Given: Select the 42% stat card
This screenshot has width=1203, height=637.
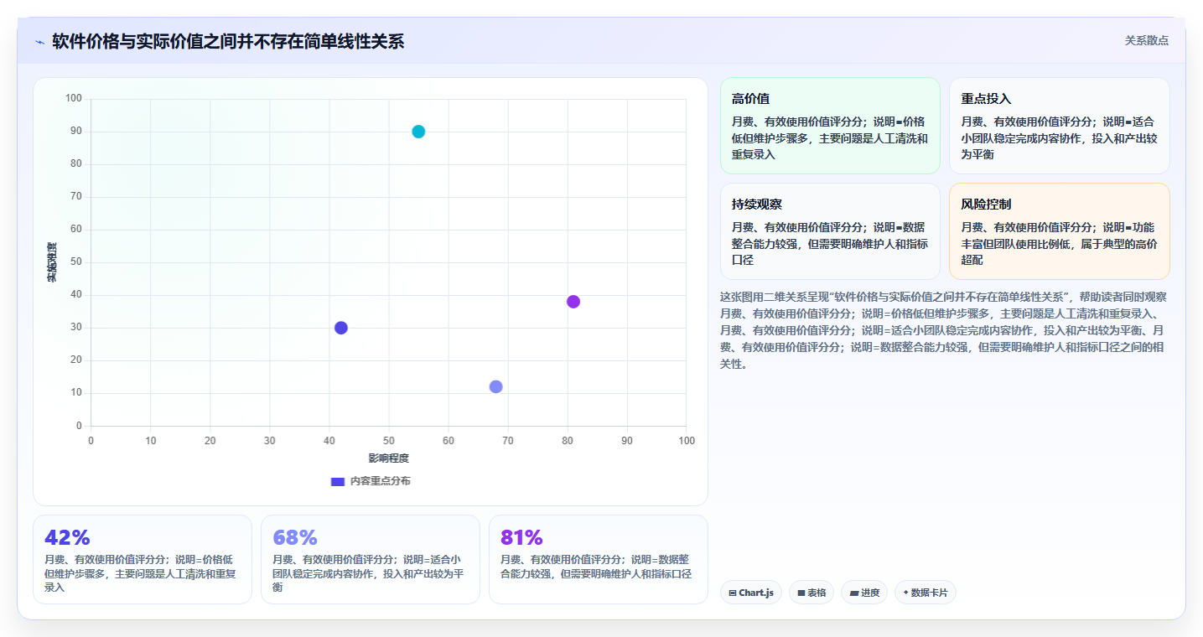Looking at the screenshot, I should pos(143,559).
